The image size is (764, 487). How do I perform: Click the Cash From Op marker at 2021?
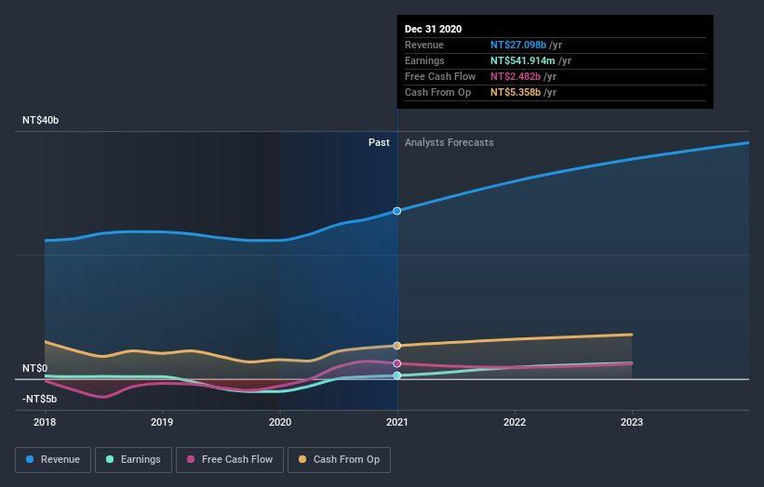[x=397, y=346]
